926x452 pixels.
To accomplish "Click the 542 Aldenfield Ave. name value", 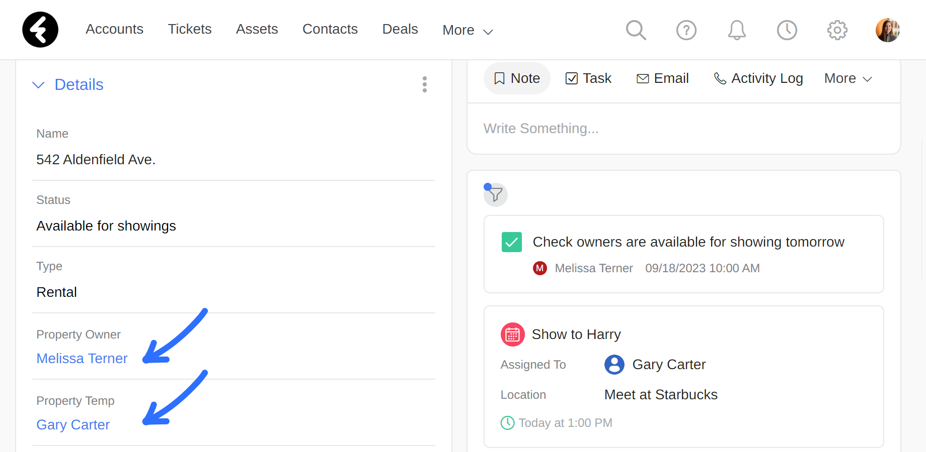I will point(96,160).
